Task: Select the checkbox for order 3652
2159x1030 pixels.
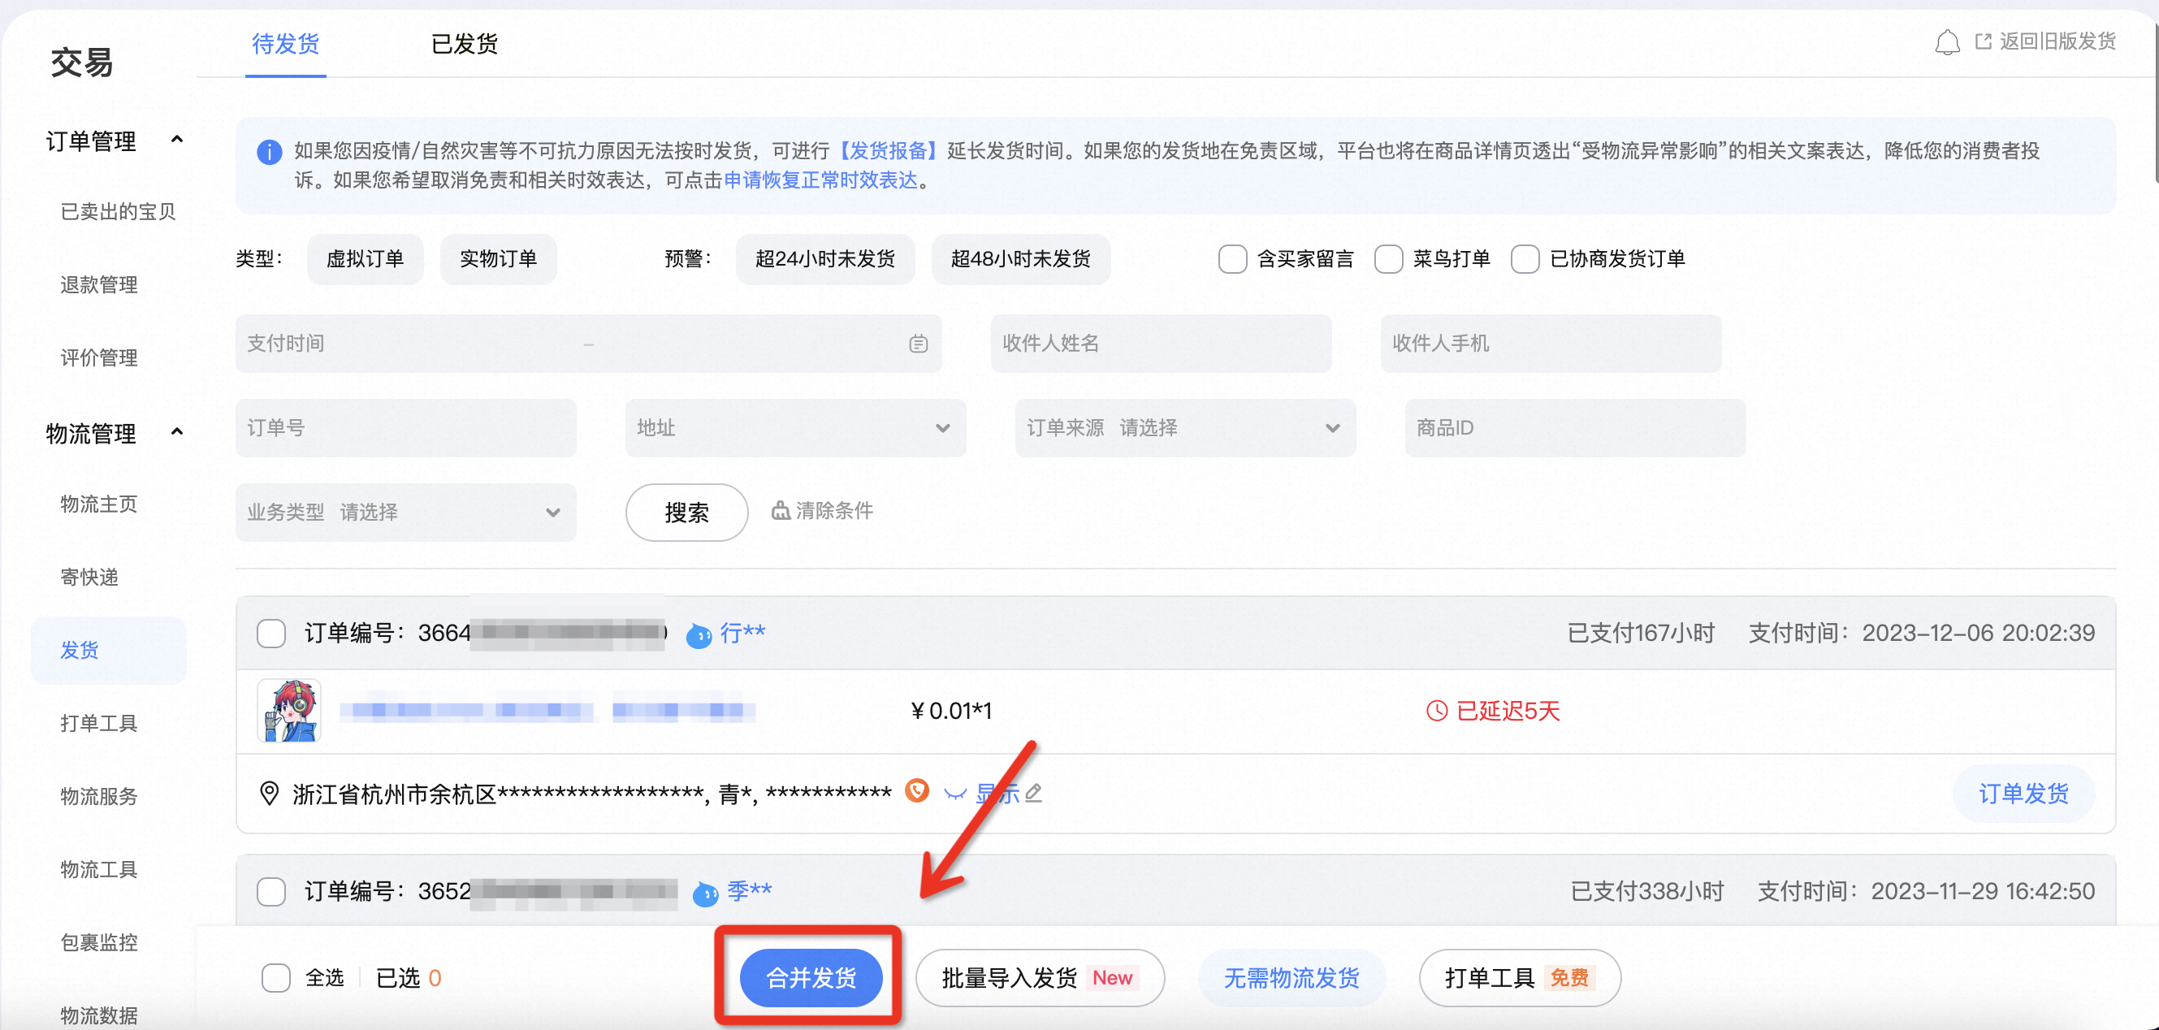Action: tap(270, 891)
